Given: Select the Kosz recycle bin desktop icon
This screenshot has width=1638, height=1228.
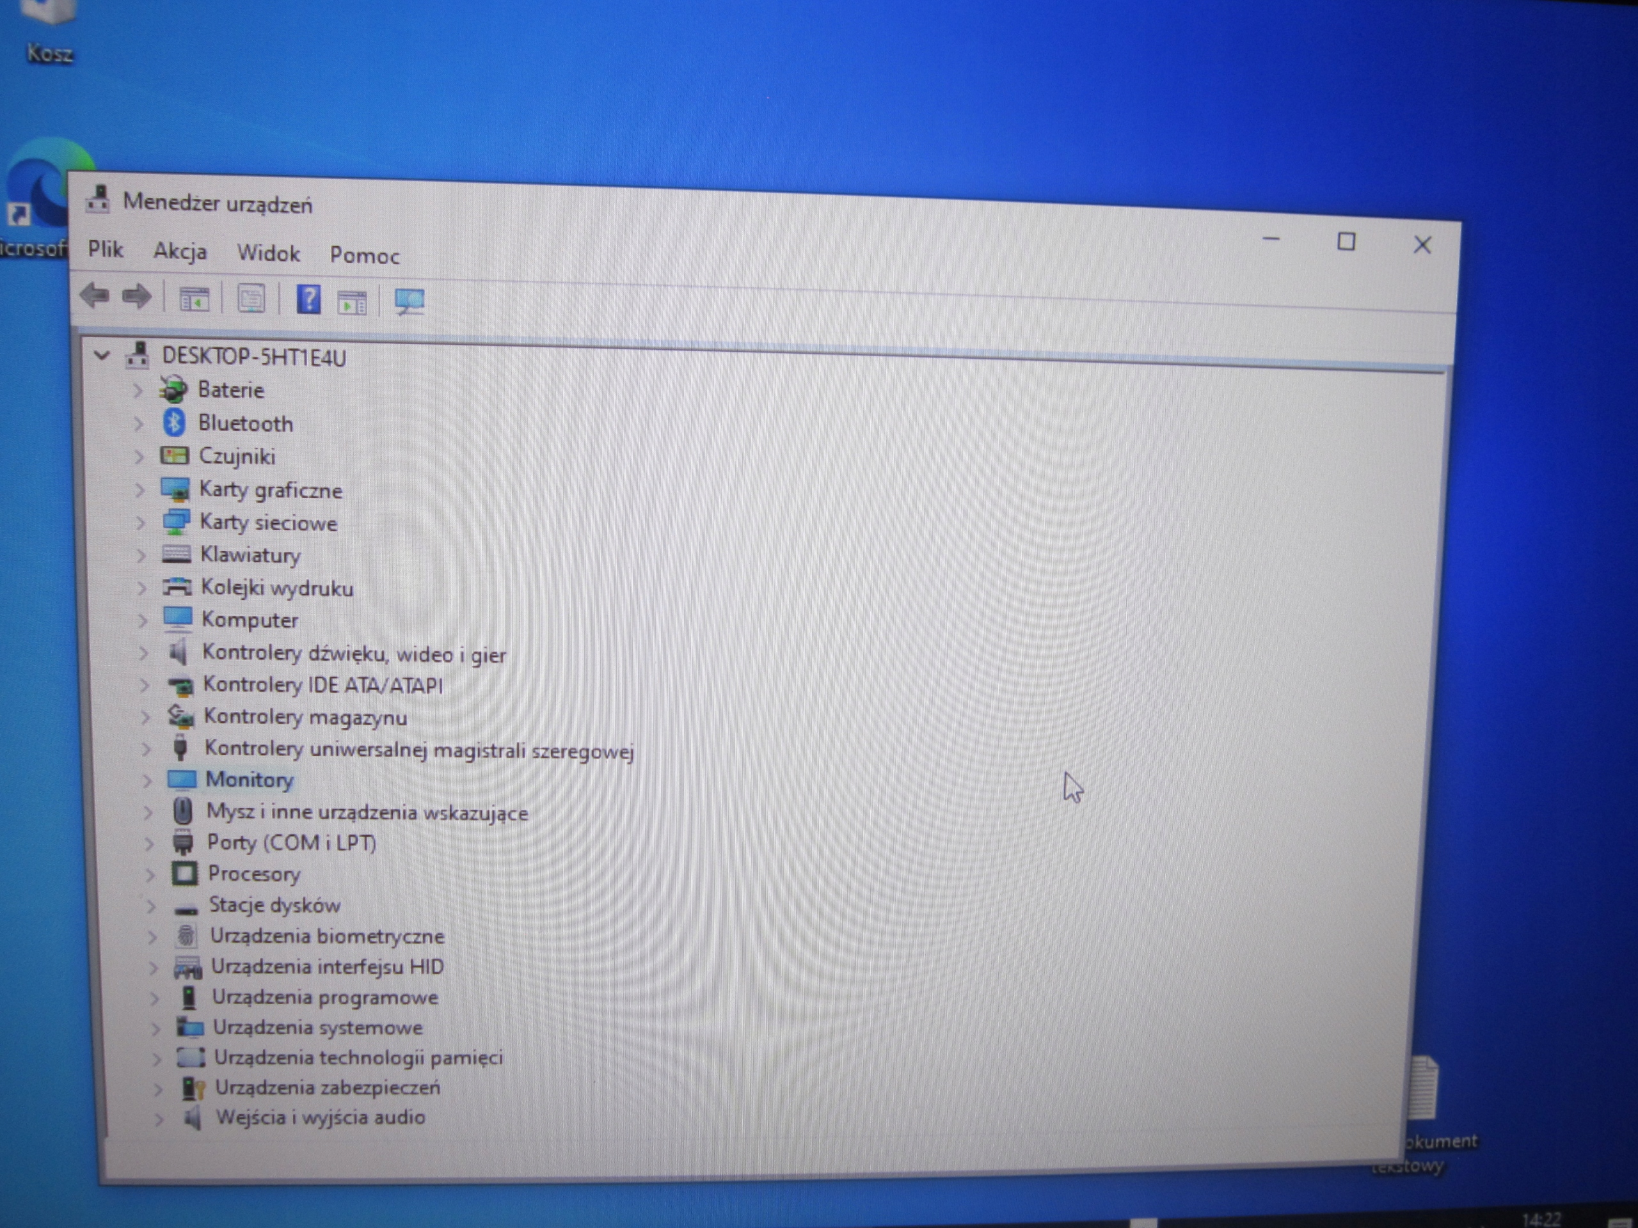Looking at the screenshot, I should click(x=49, y=33).
